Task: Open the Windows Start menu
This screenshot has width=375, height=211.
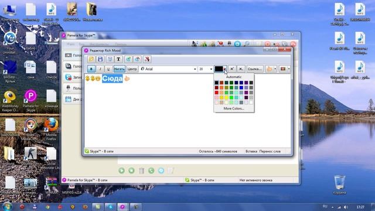Action: 7,207
